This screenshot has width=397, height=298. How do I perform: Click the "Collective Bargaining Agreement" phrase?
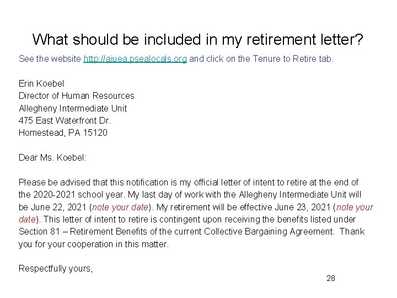(270, 231)
